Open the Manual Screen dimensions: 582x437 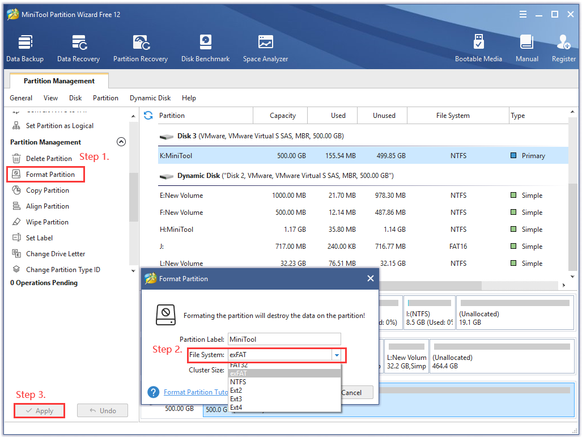(x=526, y=48)
